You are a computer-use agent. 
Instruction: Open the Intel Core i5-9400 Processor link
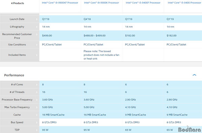coord(184,3)
